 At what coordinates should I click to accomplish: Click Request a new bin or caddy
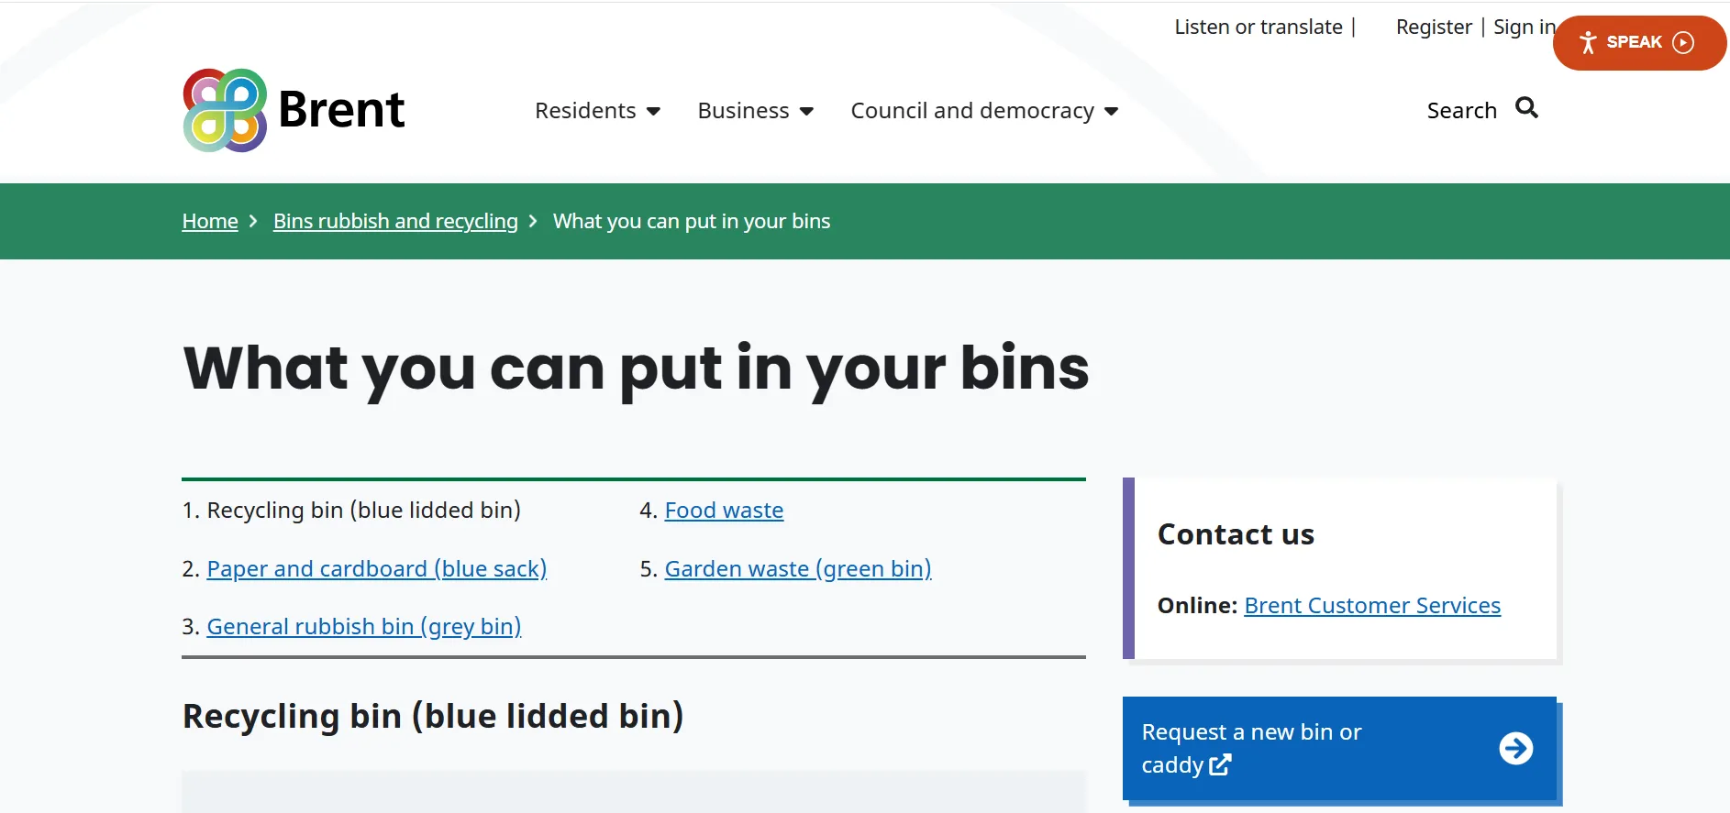(x=1339, y=749)
